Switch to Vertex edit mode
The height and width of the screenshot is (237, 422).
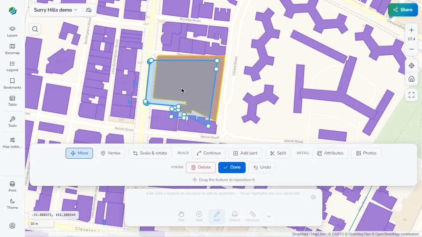point(110,153)
